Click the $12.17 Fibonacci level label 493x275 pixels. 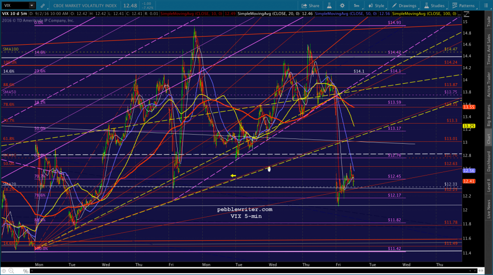394,195
